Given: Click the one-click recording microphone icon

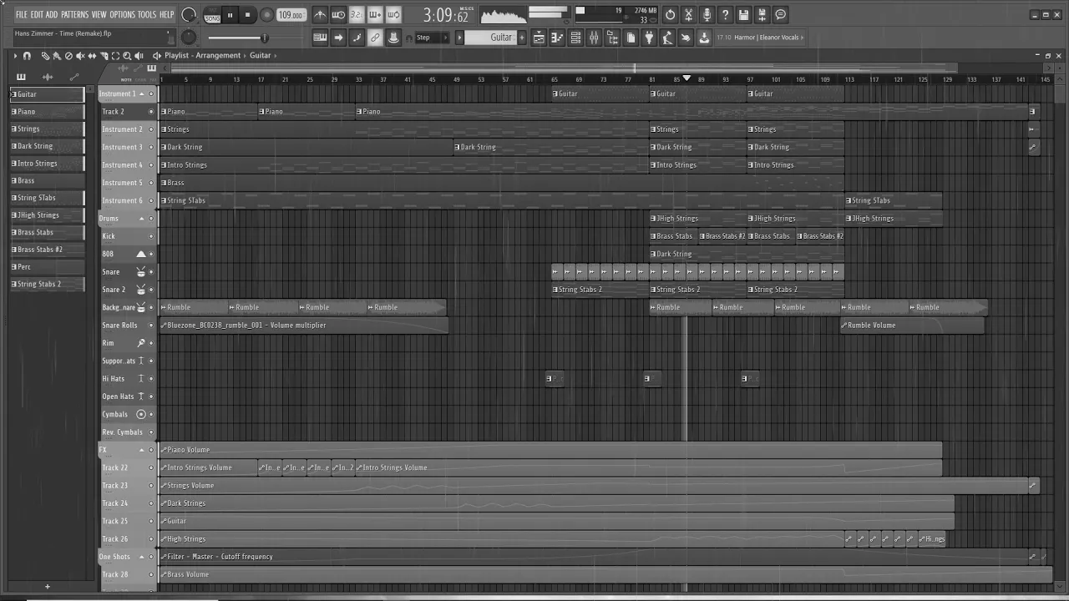Looking at the screenshot, I should [707, 15].
